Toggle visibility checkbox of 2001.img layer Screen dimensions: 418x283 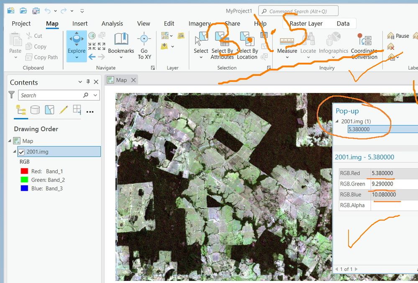(x=21, y=152)
